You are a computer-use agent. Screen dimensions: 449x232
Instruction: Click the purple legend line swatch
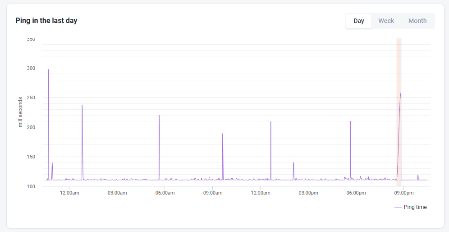(398, 207)
